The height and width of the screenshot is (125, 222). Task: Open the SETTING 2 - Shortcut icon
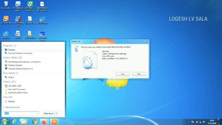point(30,6)
